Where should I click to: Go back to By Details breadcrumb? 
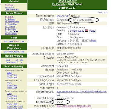coord(59,5)
